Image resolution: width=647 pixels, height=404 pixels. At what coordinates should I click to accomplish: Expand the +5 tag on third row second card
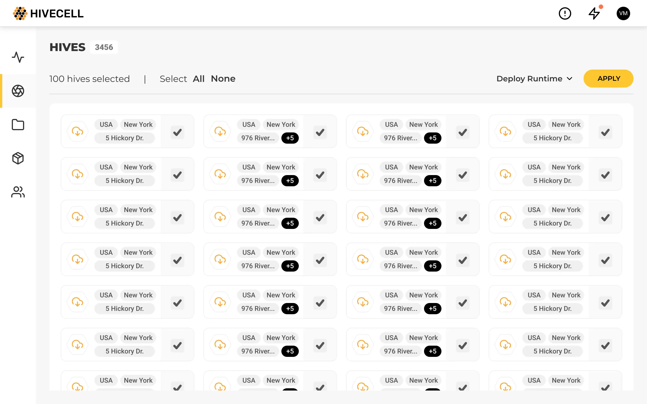click(289, 223)
